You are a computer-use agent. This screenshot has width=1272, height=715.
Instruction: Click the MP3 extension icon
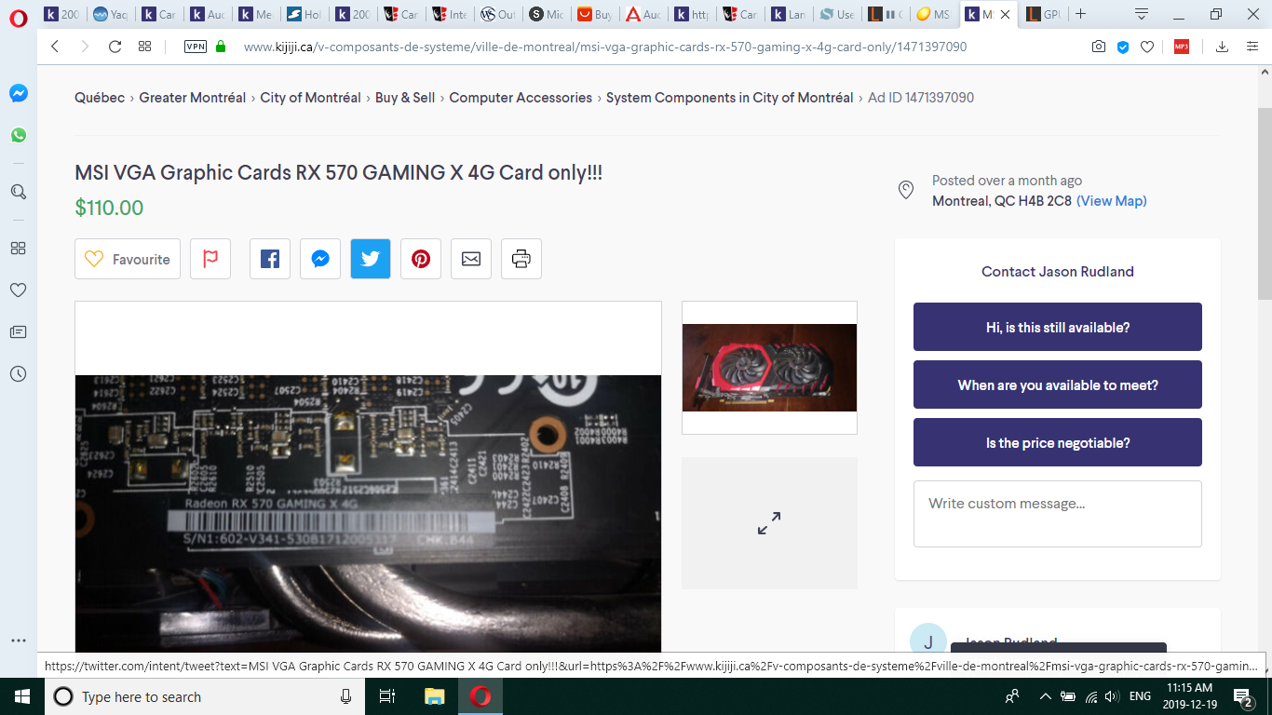pos(1182,47)
